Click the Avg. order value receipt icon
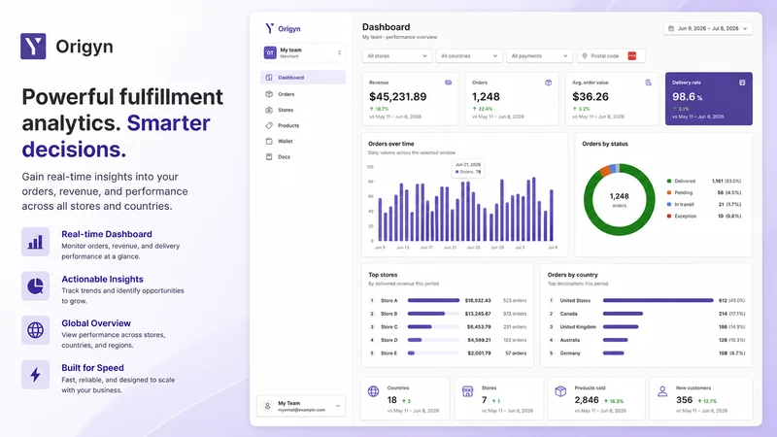Image resolution: width=777 pixels, height=437 pixels. (648, 83)
